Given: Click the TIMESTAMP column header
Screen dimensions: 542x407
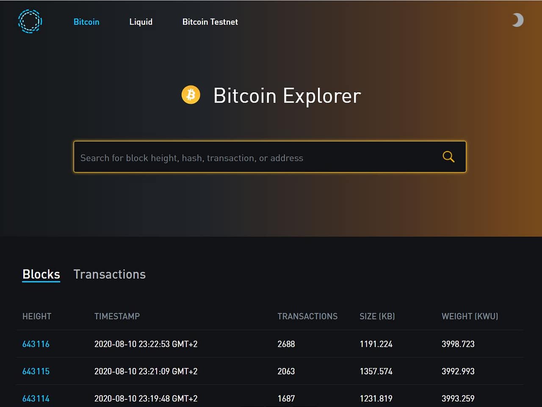Looking at the screenshot, I should pos(117,316).
